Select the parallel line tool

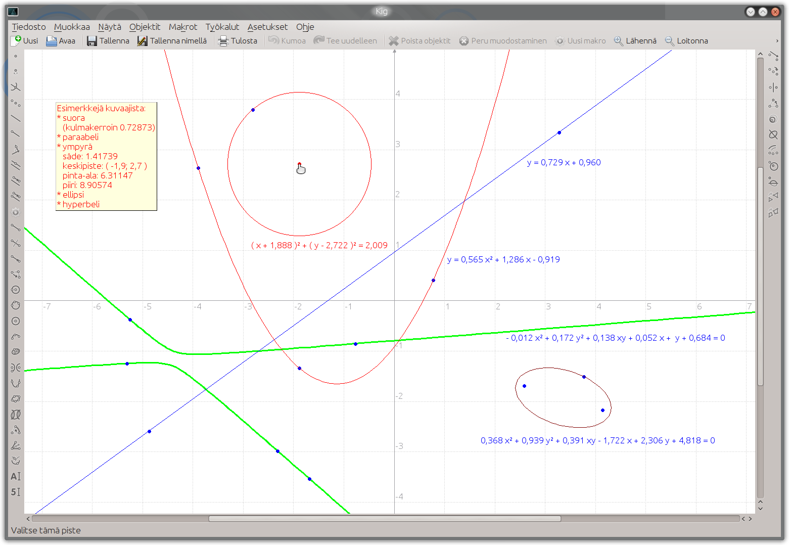(16, 165)
